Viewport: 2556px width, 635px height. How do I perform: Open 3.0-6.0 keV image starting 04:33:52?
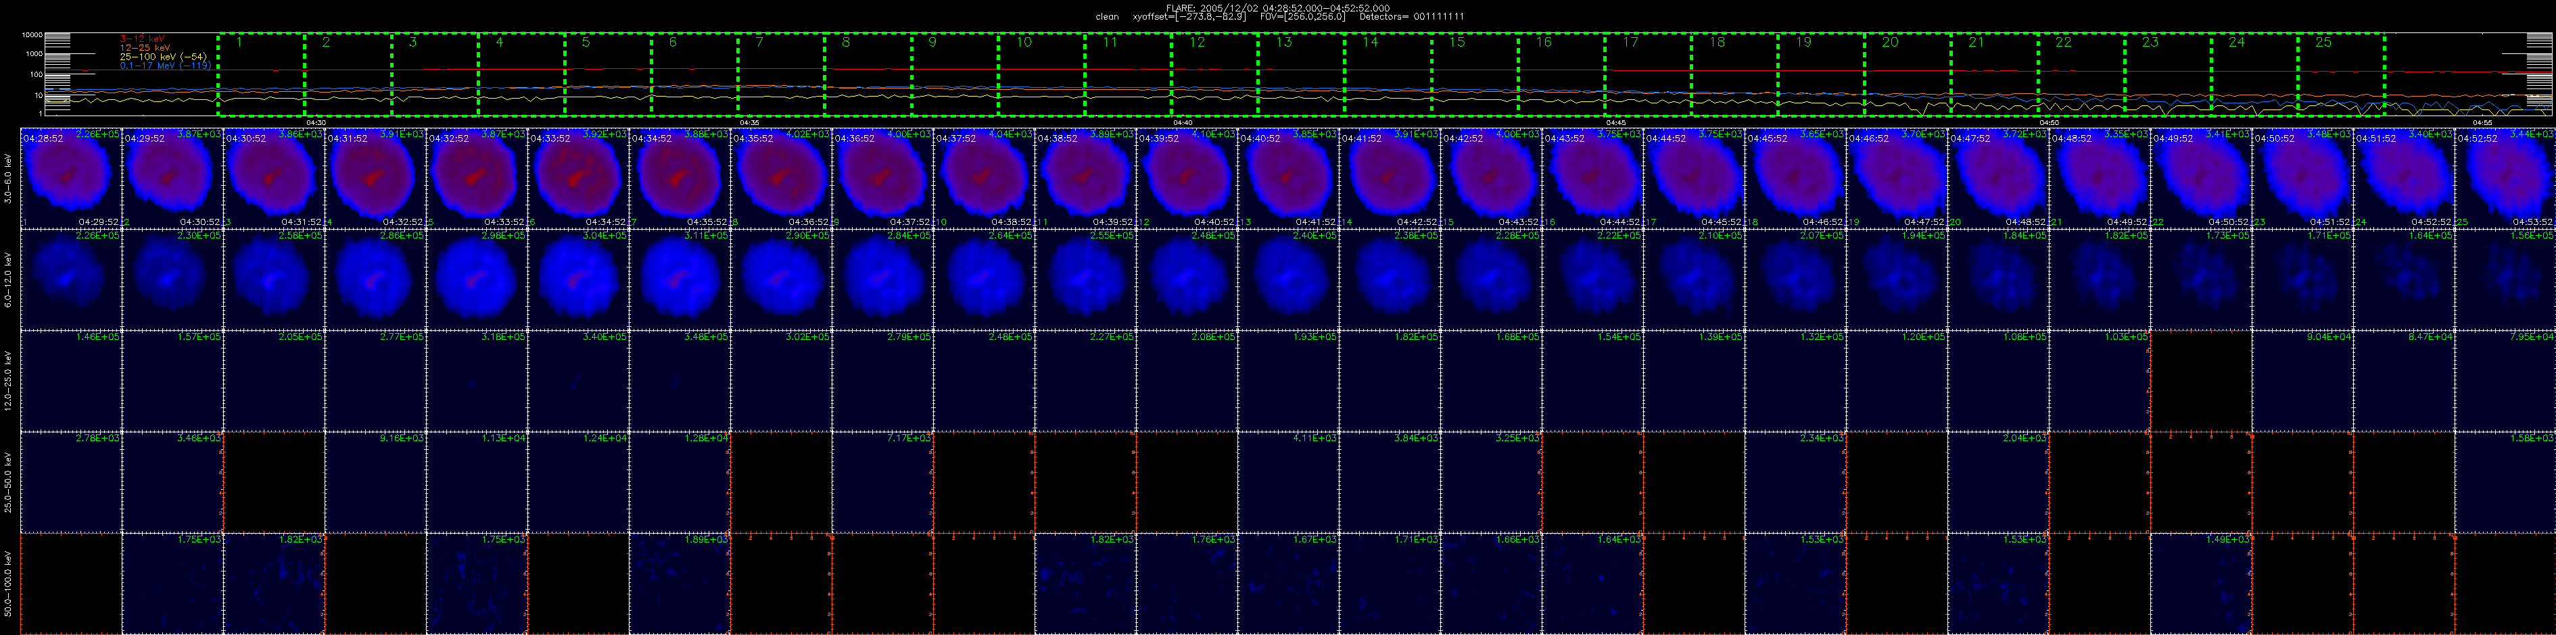(x=577, y=178)
